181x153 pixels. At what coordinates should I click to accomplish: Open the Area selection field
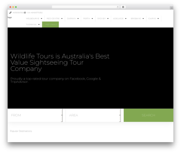pyautogui.click(x=93, y=115)
